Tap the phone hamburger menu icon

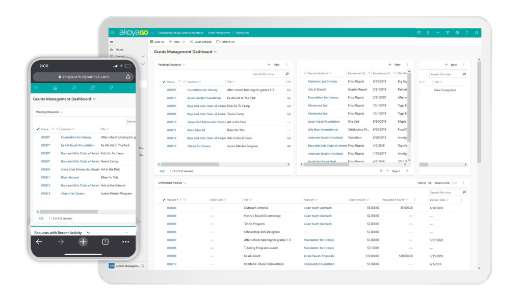tap(36, 88)
